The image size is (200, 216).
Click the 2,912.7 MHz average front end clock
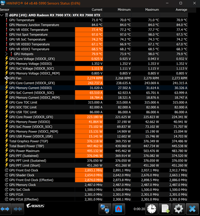coord(178,170)
